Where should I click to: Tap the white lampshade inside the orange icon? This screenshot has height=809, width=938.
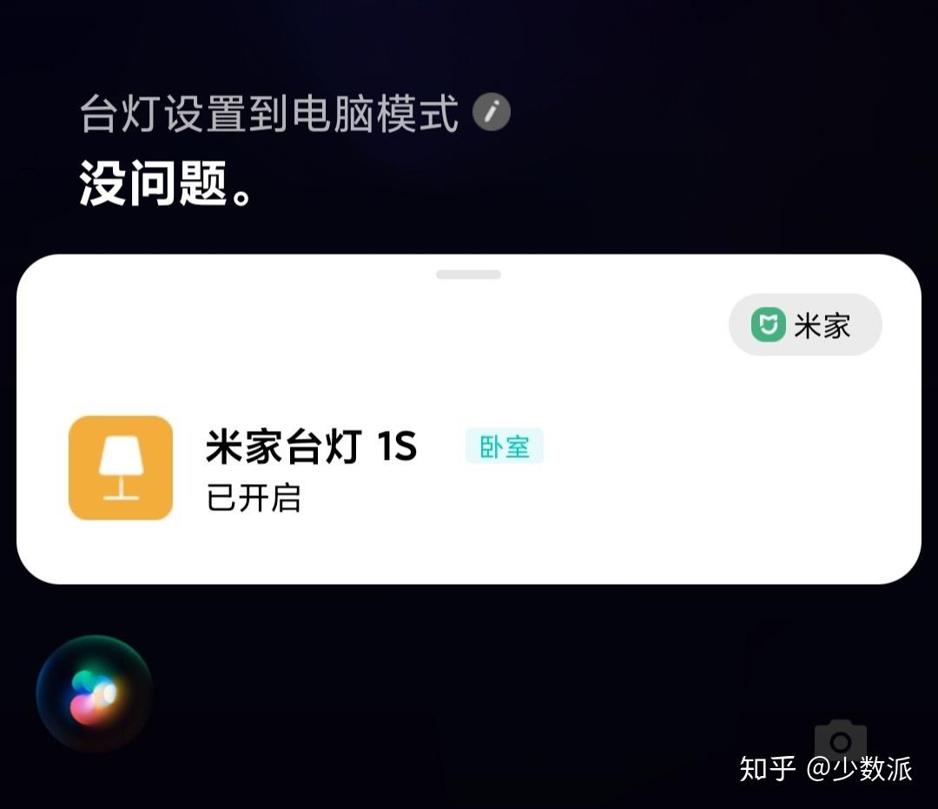[x=121, y=455]
